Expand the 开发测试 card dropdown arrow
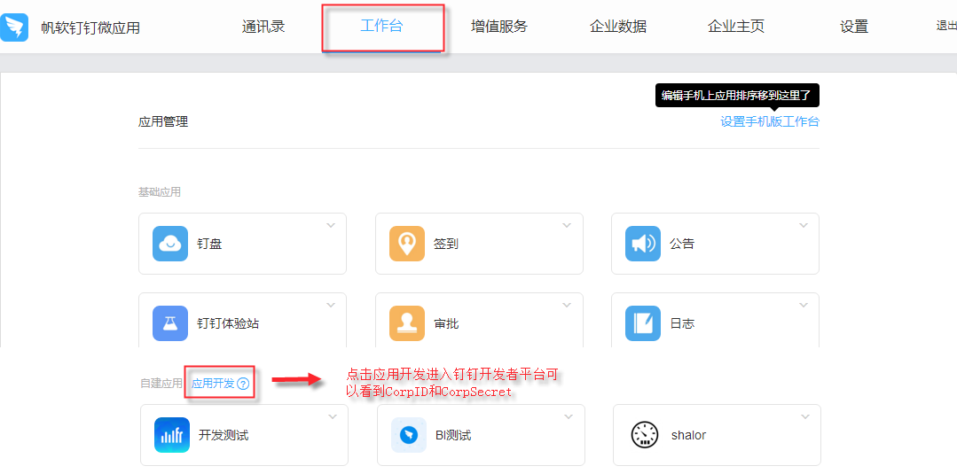Screen dimensions: 957x474 click(x=333, y=417)
